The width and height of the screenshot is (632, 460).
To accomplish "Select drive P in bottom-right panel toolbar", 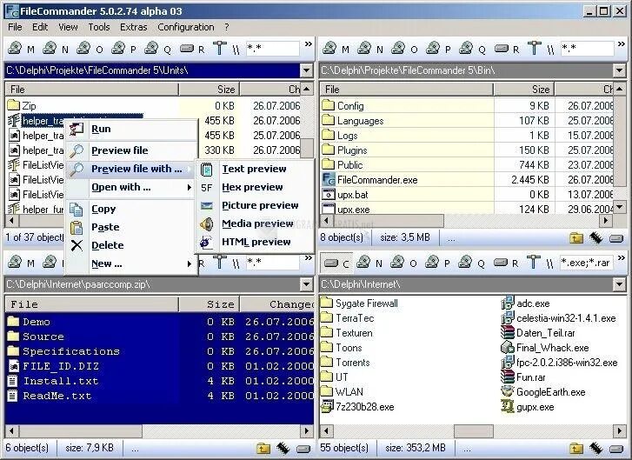I will click(438, 263).
